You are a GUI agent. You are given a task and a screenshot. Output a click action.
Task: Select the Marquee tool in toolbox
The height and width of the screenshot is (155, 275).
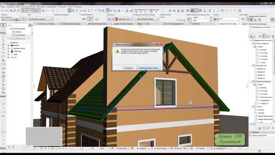pos(3,29)
